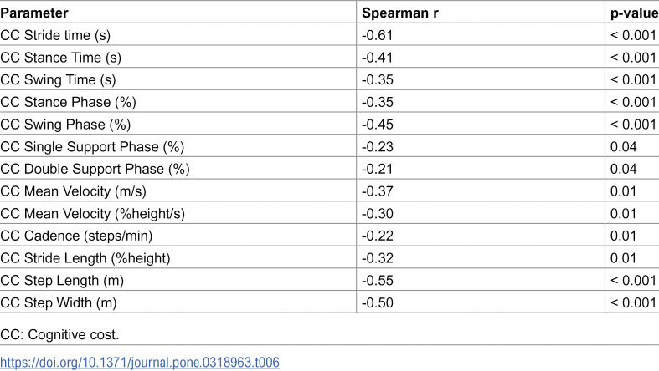Select the CC Mean Velocity (%height/s) cell

click(x=178, y=213)
